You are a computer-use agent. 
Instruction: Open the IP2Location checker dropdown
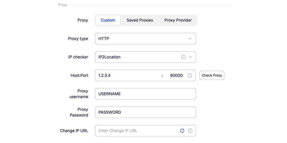tap(145, 57)
